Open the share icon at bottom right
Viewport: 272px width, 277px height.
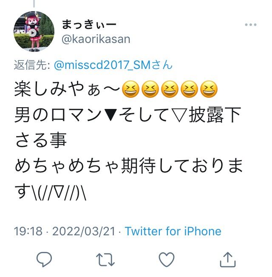pos(228,259)
